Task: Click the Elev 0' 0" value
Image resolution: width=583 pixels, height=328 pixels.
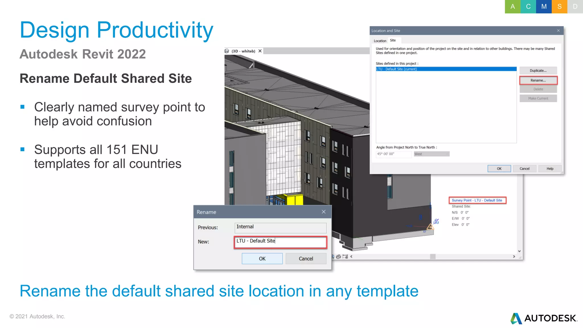Action: tap(461, 225)
